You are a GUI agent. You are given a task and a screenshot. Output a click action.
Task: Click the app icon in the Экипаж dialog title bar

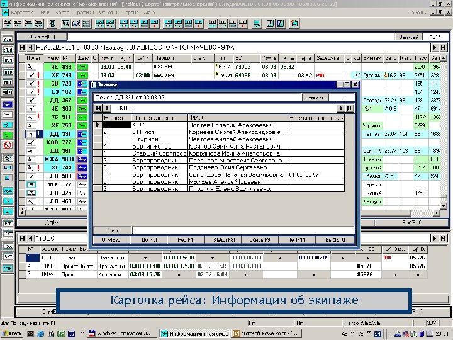[93, 84]
